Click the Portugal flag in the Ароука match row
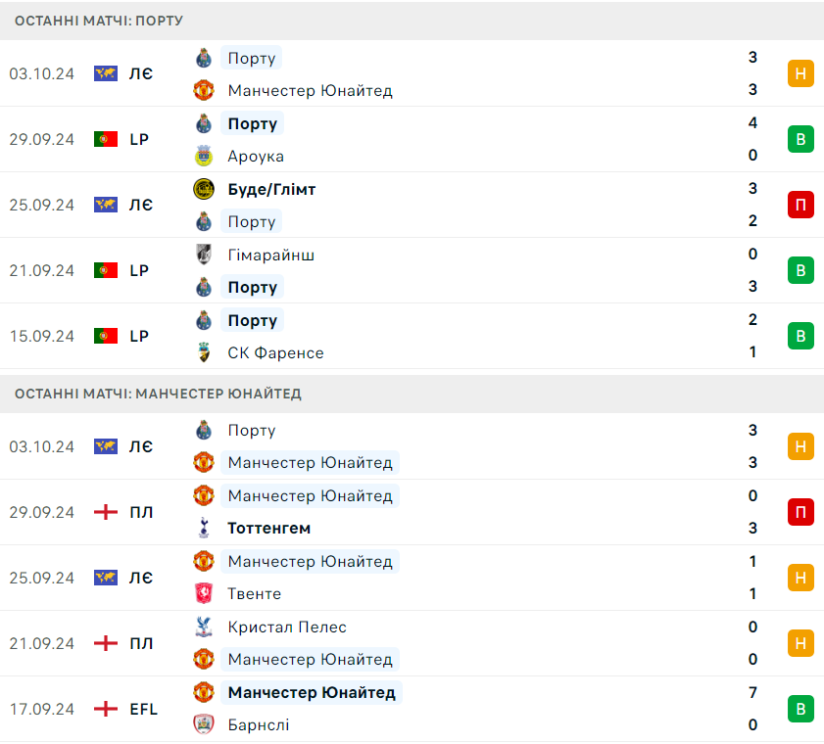Screen dimensions: 824x744 pos(106,139)
